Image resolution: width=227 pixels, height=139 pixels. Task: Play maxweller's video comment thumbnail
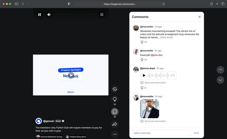pyautogui.click(x=149, y=109)
